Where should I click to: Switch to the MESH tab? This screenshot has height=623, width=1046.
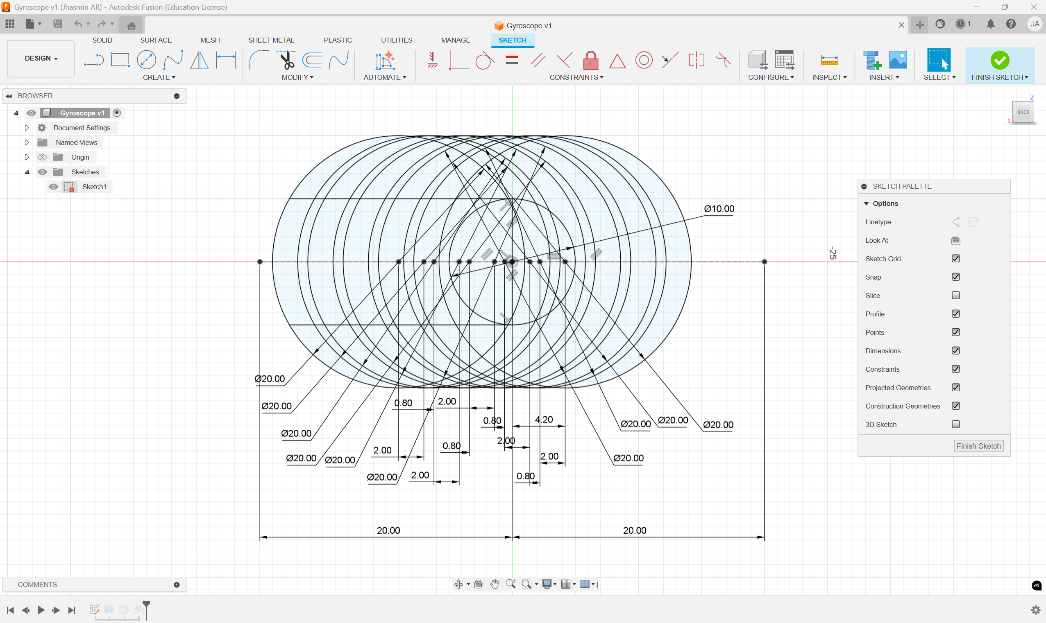pos(210,40)
